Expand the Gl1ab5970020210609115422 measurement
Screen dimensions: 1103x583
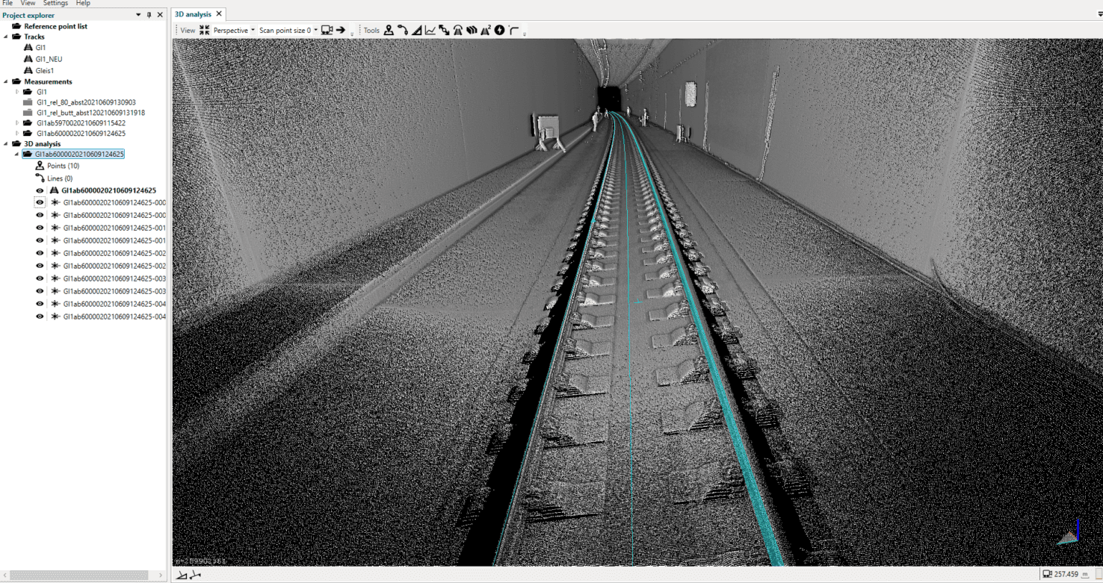[x=18, y=123]
